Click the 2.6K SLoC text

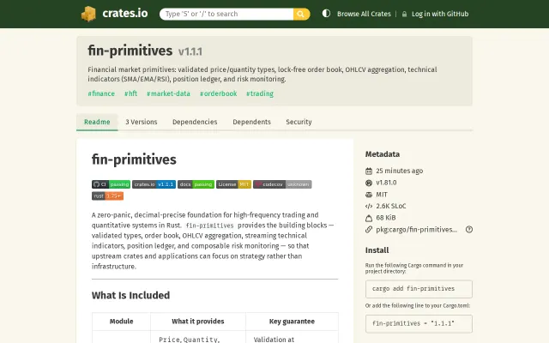[391, 206]
